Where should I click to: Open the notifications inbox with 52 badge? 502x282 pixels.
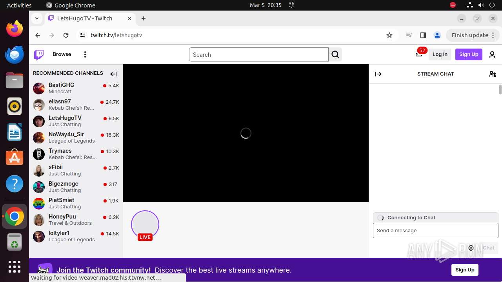coord(419,54)
